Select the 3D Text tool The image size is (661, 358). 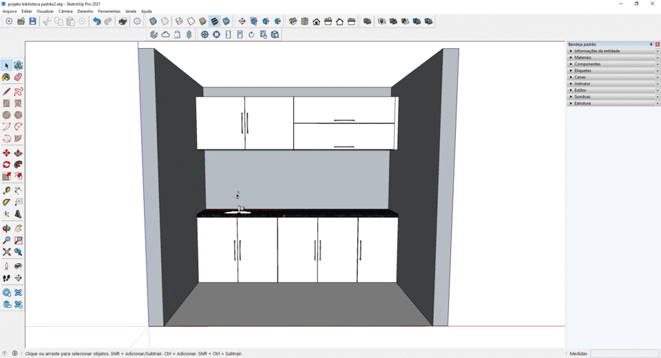[18, 214]
